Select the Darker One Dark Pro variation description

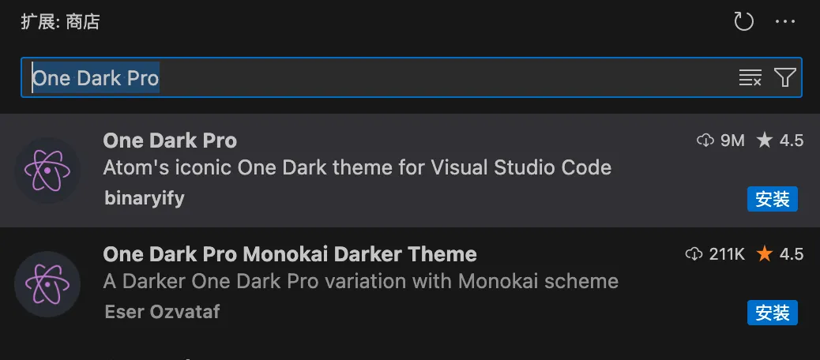(x=360, y=281)
